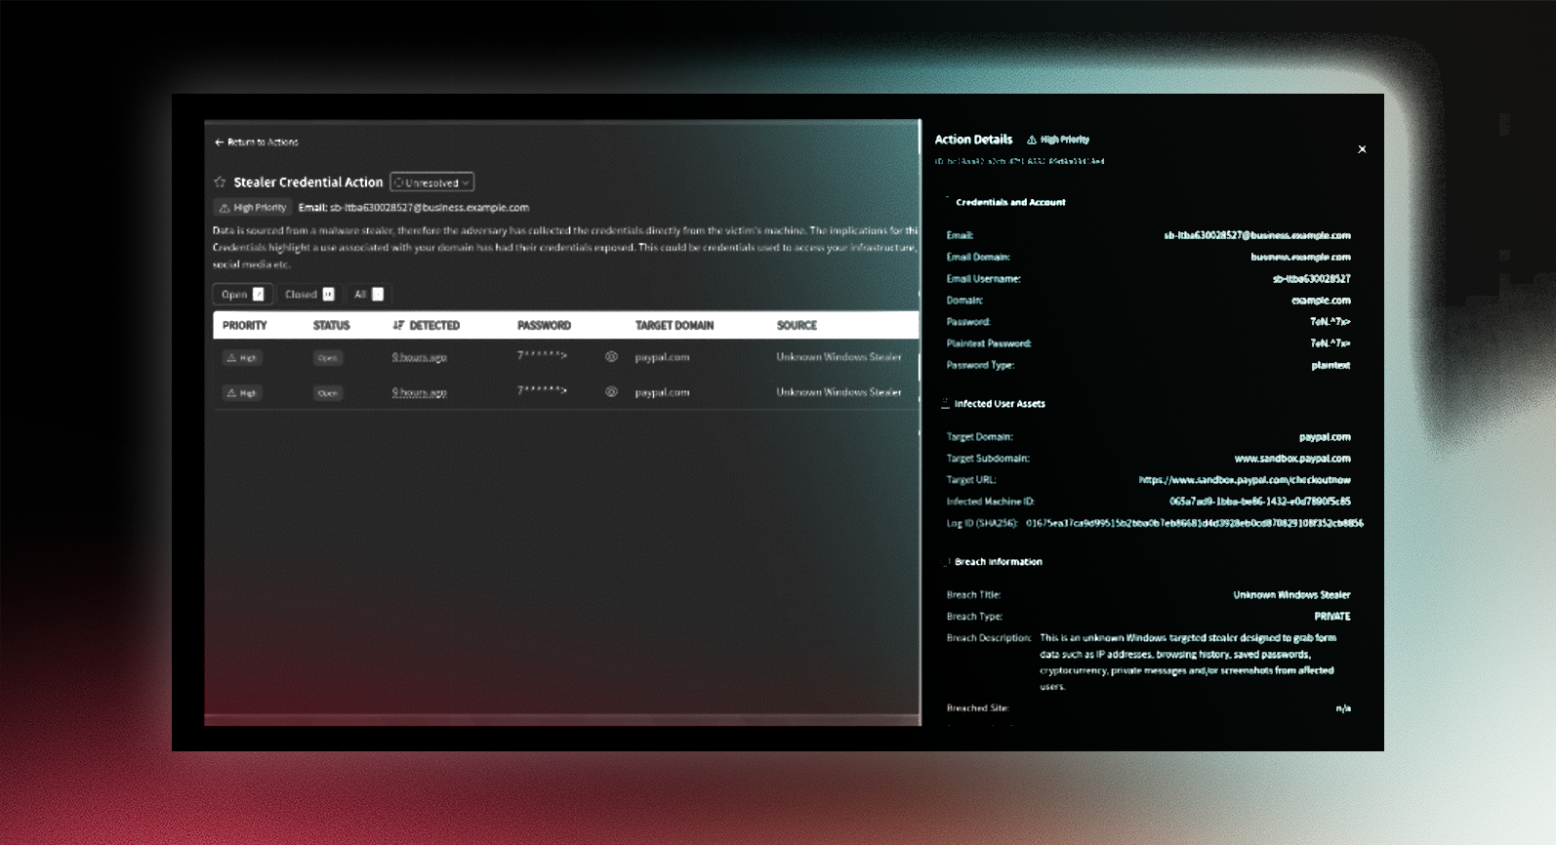Close the Action Details panel
The image size is (1556, 845).
(1362, 149)
